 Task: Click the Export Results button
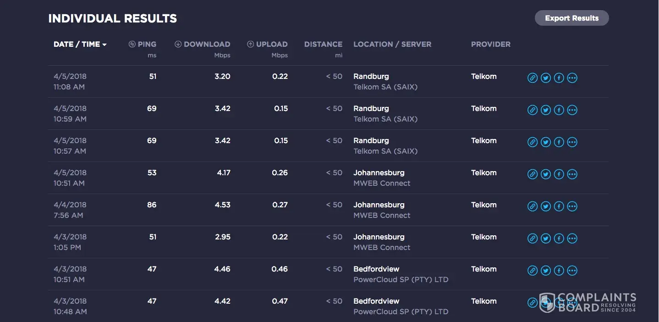click(x=571, y=18)
